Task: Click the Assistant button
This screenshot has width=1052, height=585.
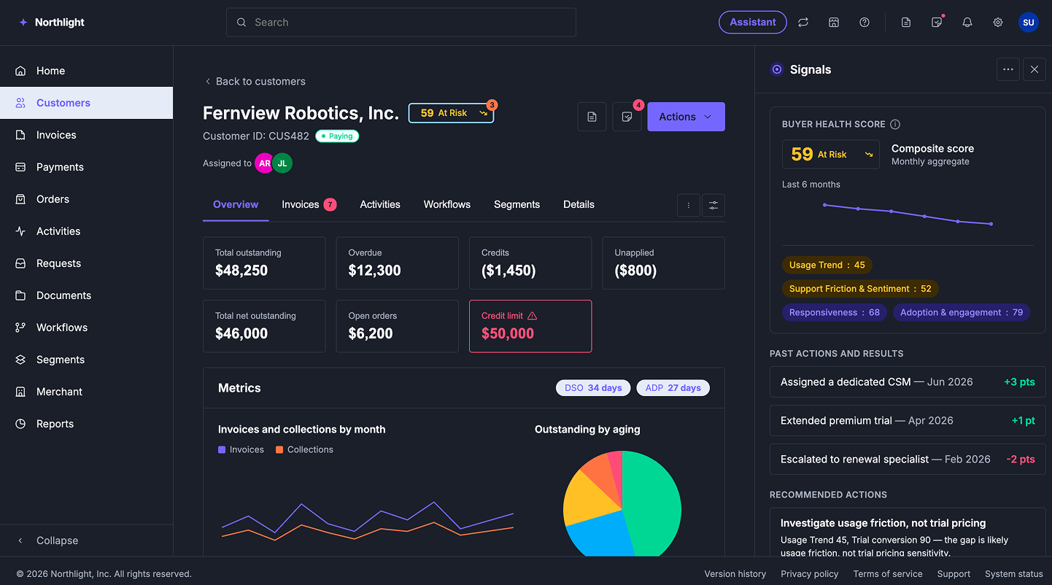Action: pyautogui.click(x=753, y=23)
